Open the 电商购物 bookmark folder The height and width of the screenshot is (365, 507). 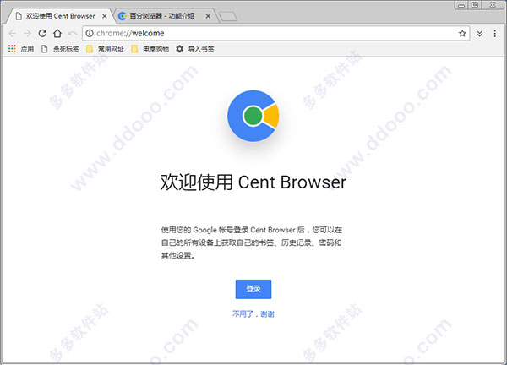150,49
